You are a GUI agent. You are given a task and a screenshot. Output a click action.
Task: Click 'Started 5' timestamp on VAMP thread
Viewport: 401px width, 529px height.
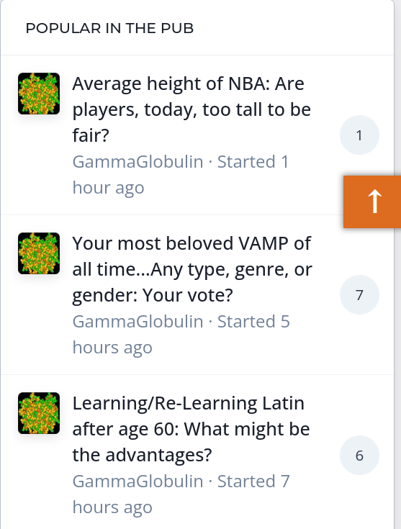(253, 321)
